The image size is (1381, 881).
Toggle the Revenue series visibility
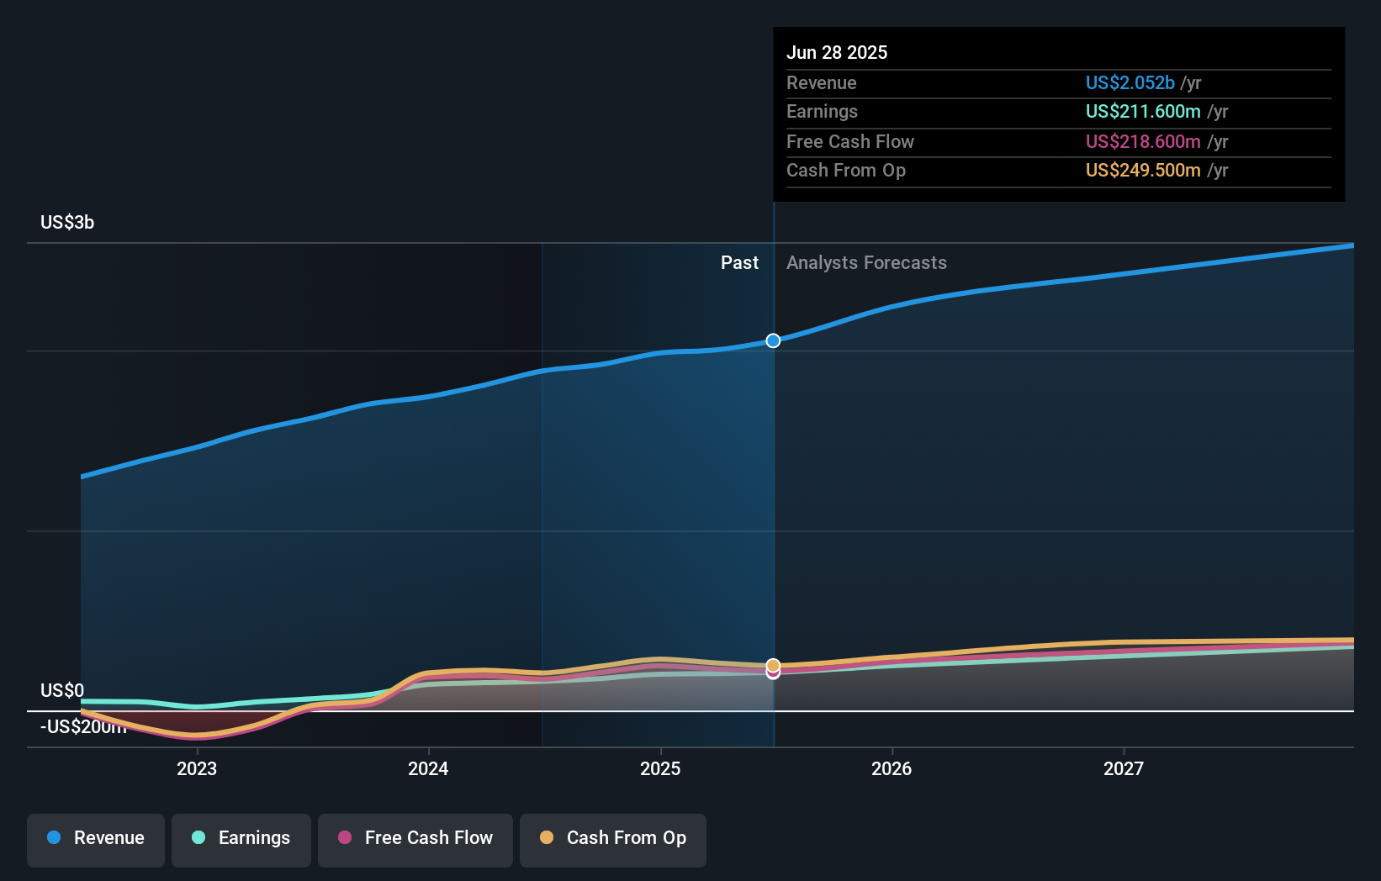95,838
